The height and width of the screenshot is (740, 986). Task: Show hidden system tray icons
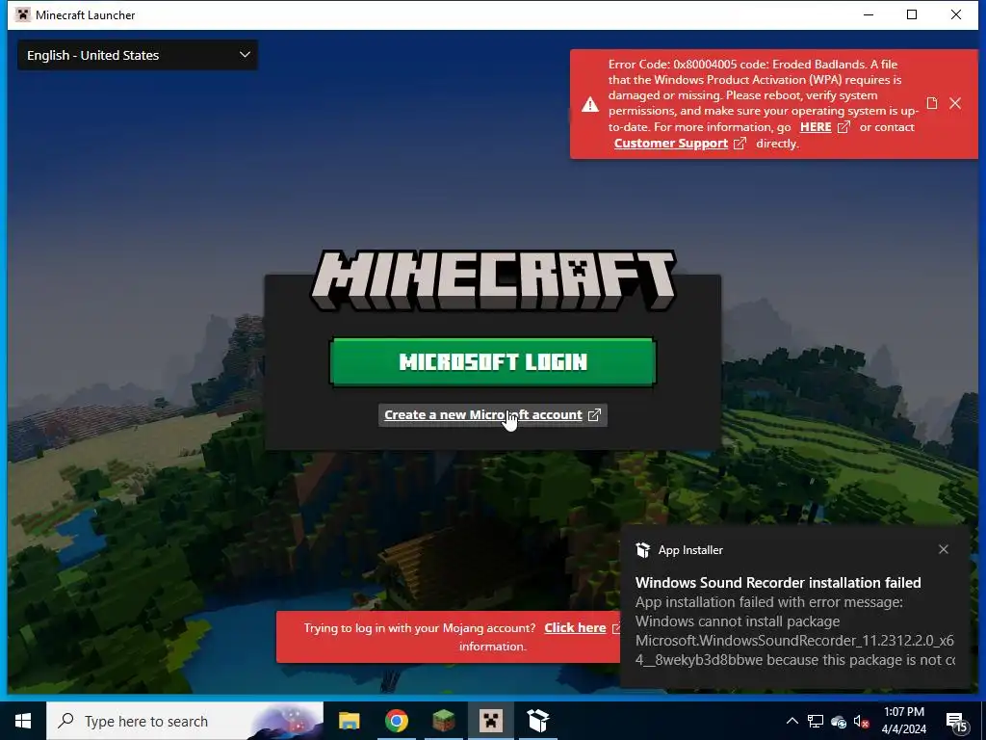[x=792, y=721]
